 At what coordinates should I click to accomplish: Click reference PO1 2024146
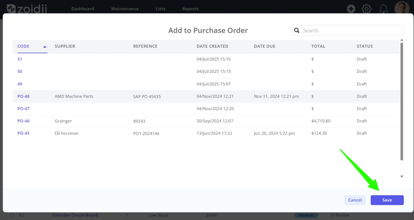tap(146, 134)
